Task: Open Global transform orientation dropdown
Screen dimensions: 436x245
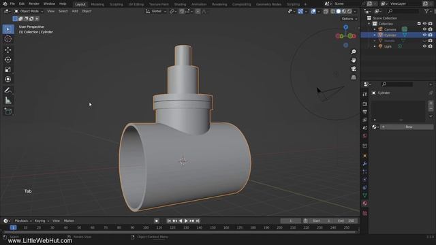Action: [156, 12]
